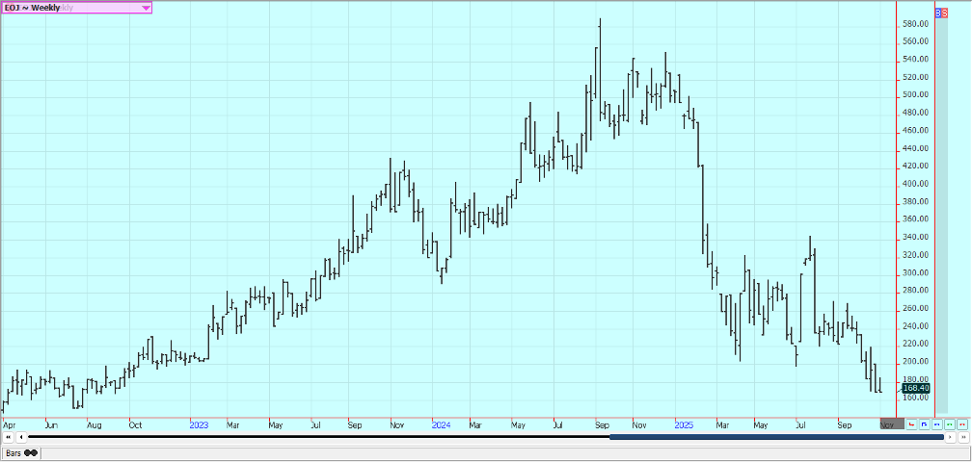Click the 2025 year marker on the time axis
Viewport: 972px width, 462px height.
click(x=683, y=424)
